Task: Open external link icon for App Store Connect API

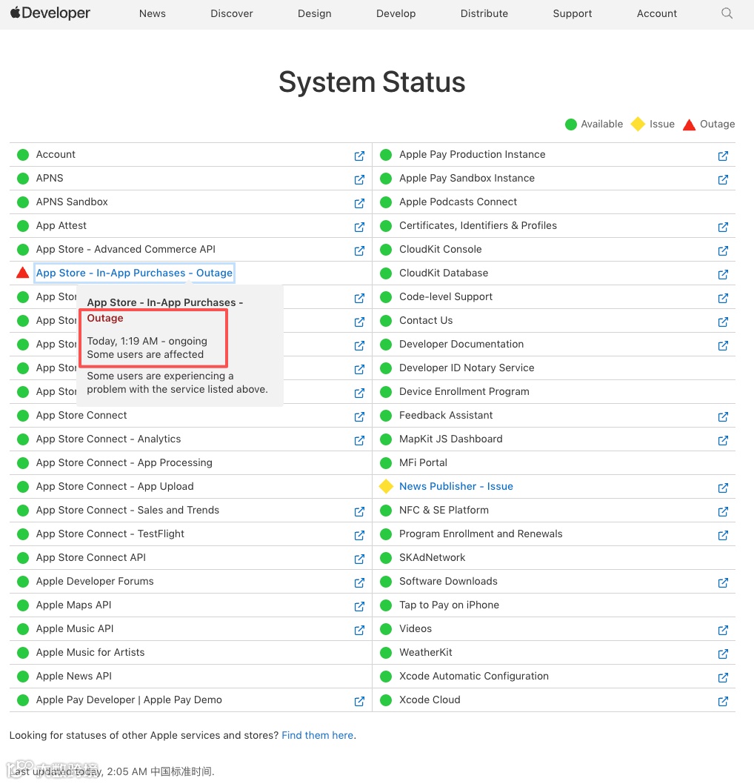Action: 359,559
